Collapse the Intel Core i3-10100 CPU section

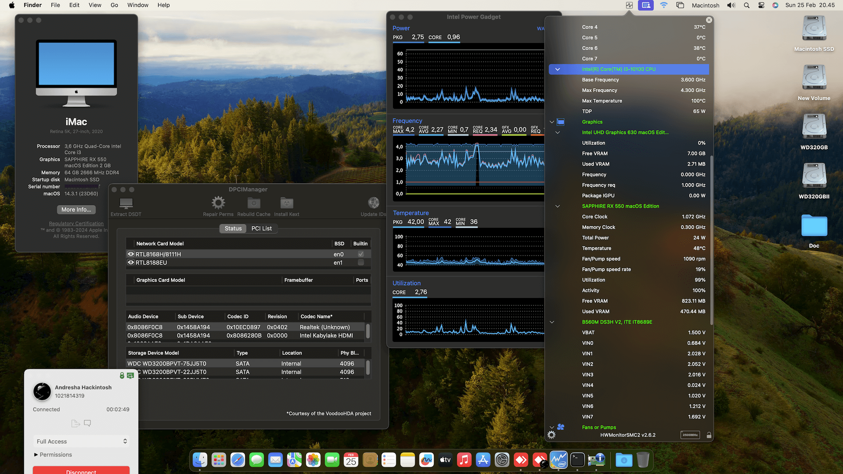pos(558,69)
